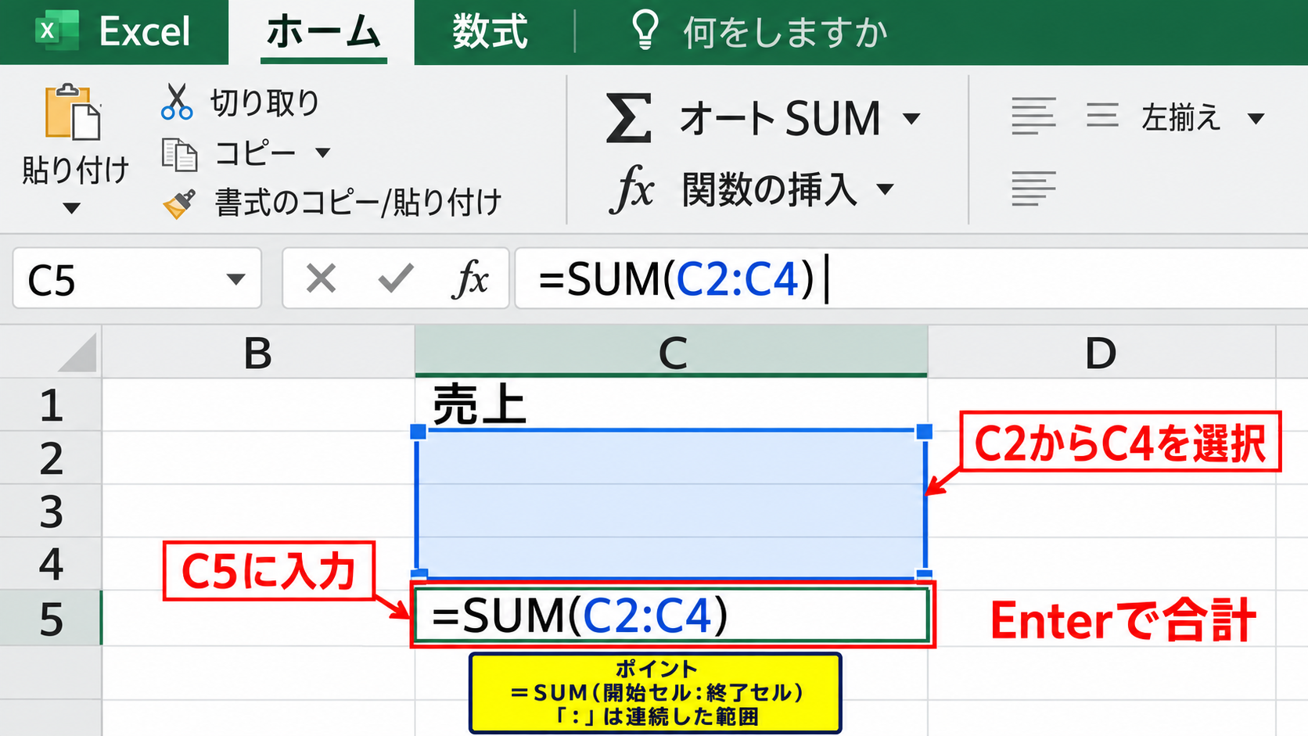Click 左揃え alignment label
This screenshot has width=1308, height=736.
point(1180,118)
